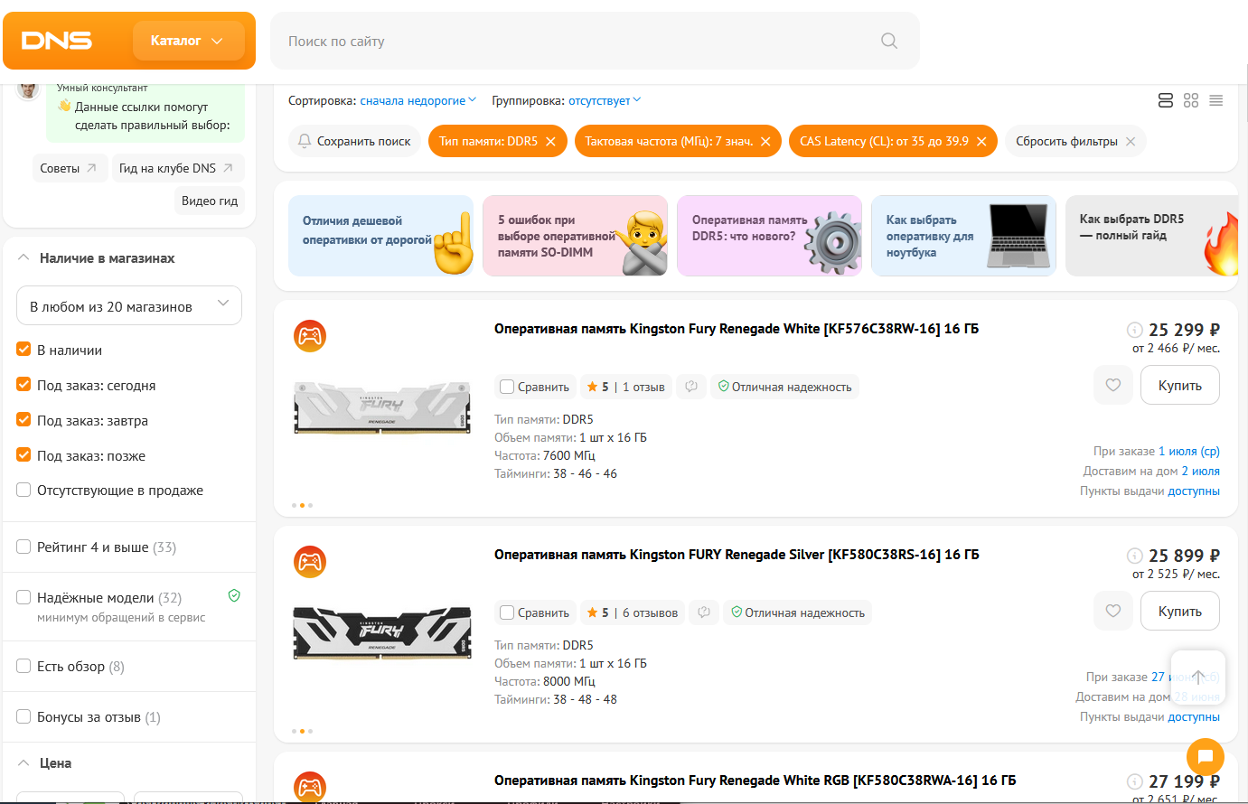This screenshot has width=1248, height=804.
Task: Open the Каталог dropdown
Action: click(x=188, y=41)
